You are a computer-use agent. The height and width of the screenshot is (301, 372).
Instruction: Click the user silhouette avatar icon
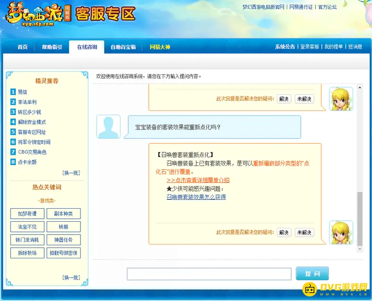tap(108, 127)
